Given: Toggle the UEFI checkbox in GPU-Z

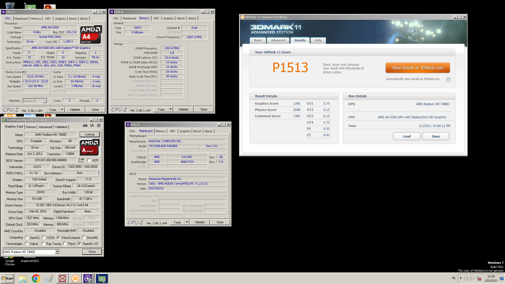Looking at the screenshot, I should click(89, 160).
